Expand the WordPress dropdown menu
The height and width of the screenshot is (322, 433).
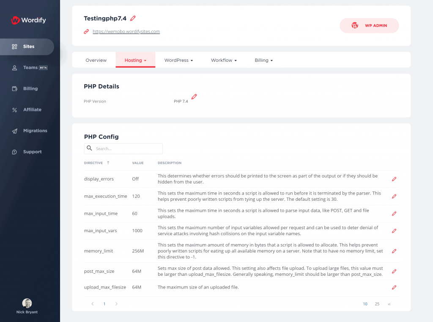click(178, 60)
